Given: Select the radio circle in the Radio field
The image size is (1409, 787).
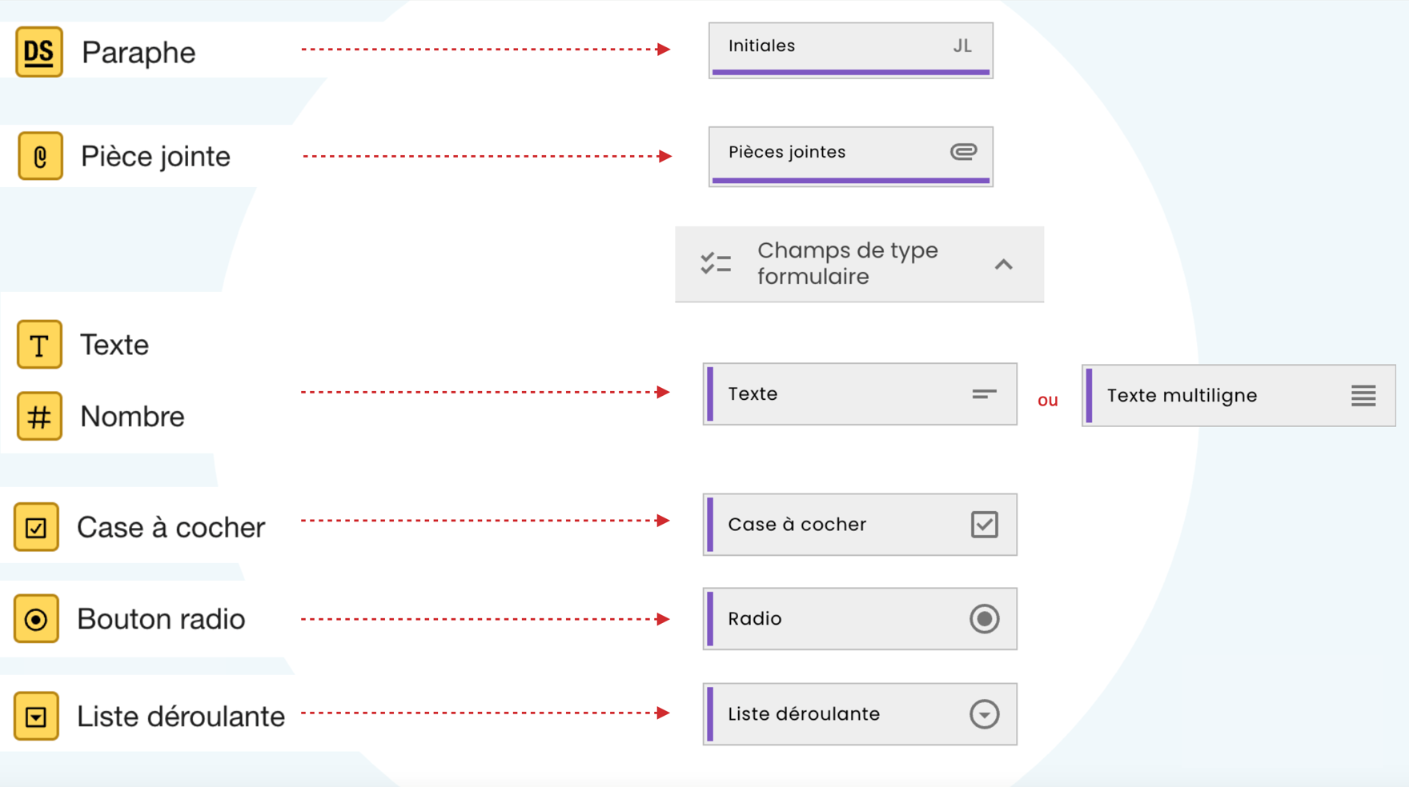Looking at the screenshot, I should pyautogui.click(x=984, y=619).
